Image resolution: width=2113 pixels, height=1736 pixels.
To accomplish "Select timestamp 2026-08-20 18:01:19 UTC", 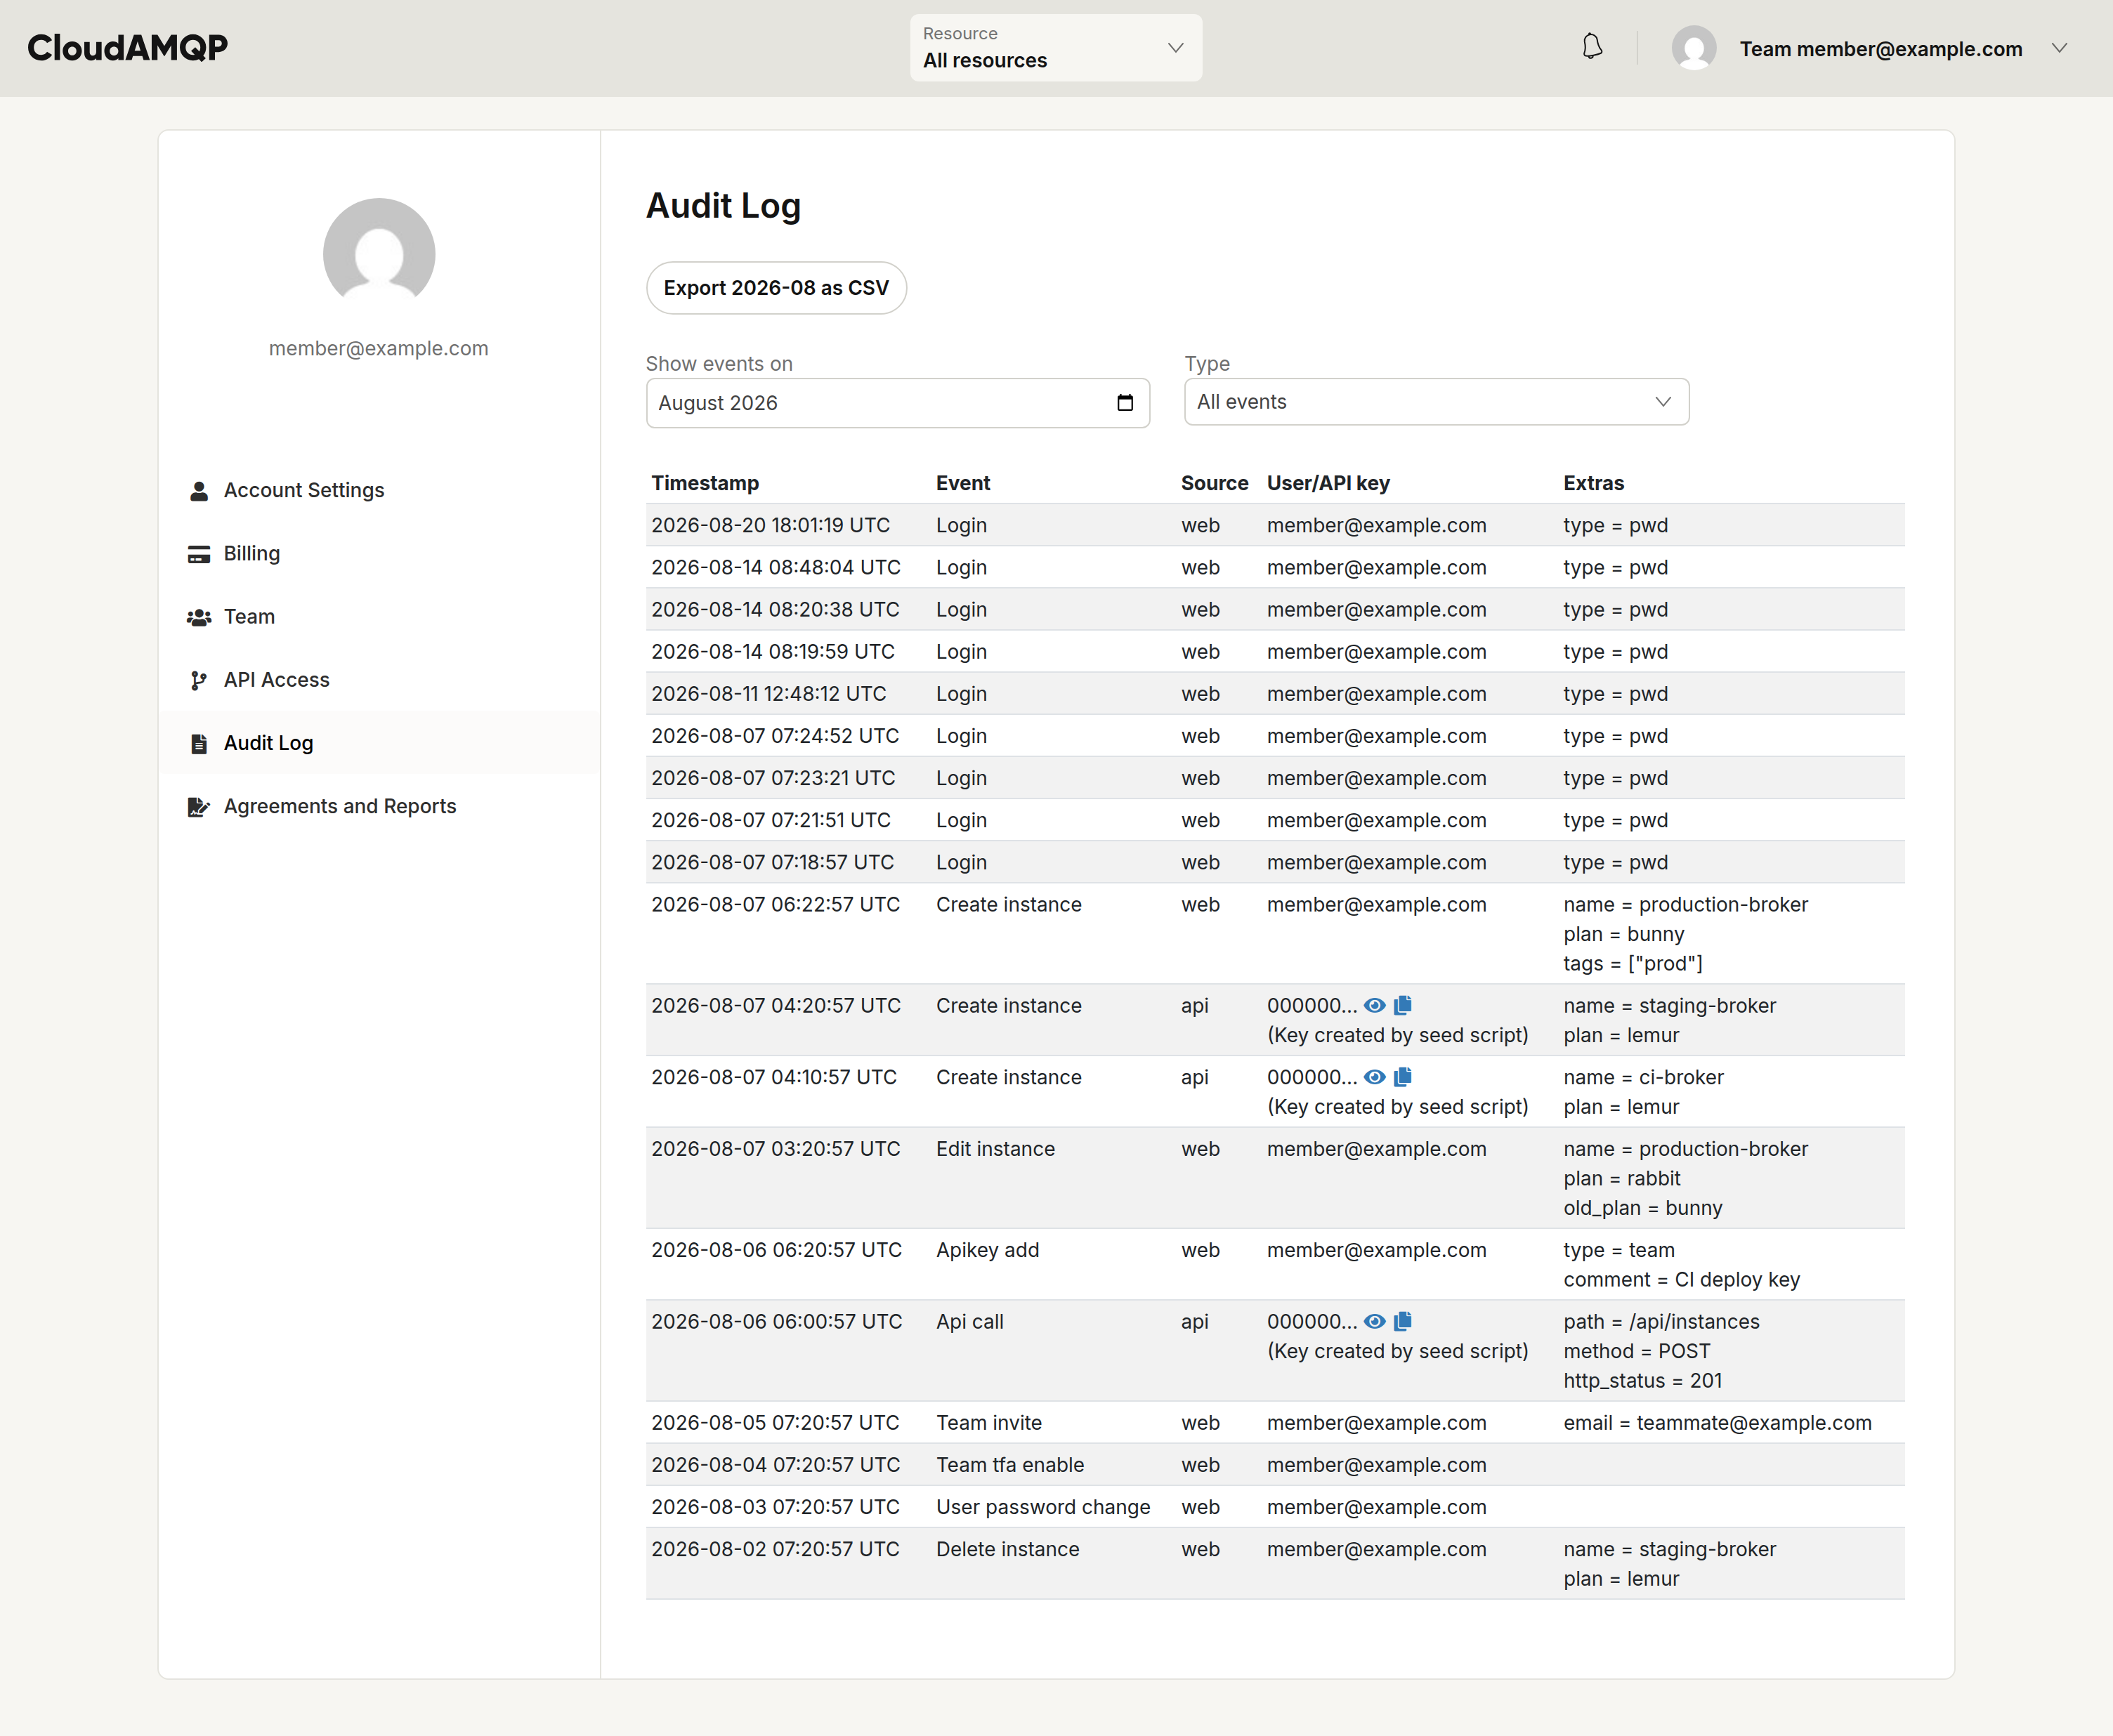I will pyautogui.click(x=770, y=525).
